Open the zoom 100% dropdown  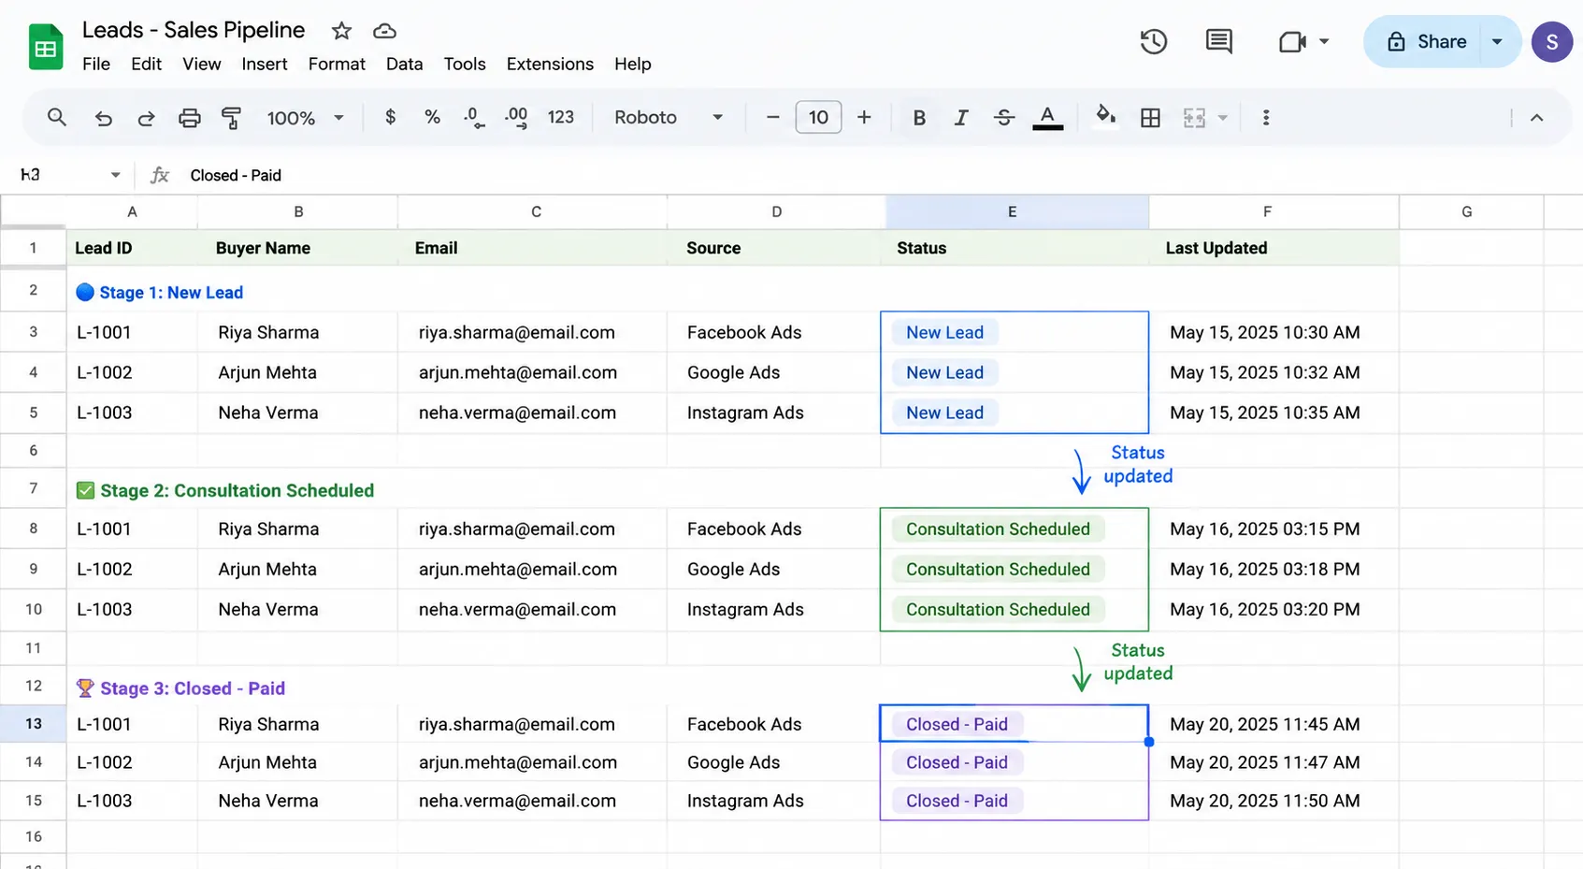pyautogui.click(x=306, y=118)
